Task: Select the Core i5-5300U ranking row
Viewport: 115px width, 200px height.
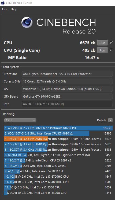Action: [x=58, y=193]
